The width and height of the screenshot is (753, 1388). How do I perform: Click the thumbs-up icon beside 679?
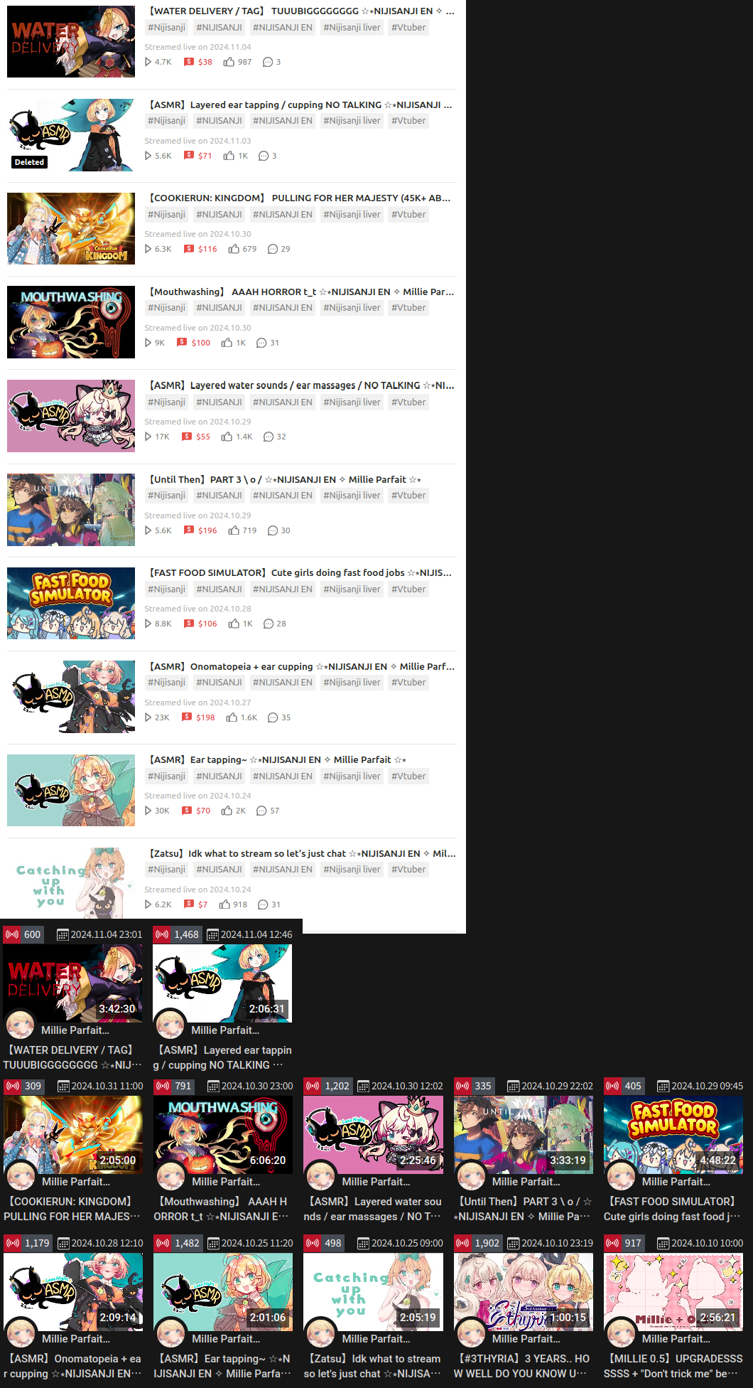pyautogui.click(x=234, y=249)
